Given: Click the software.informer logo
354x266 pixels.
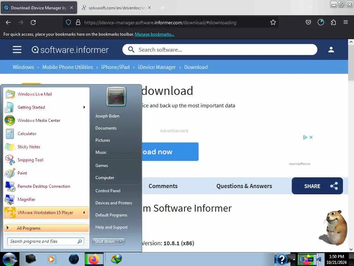Looking at the screenshot, I should [x=70, y=50].
